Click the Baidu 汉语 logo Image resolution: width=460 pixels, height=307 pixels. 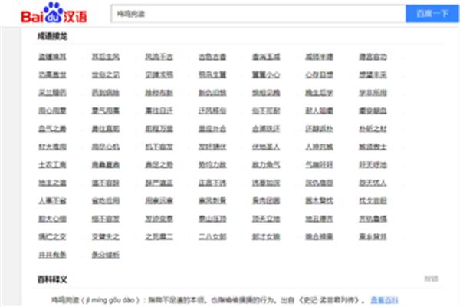click(54, 13)
